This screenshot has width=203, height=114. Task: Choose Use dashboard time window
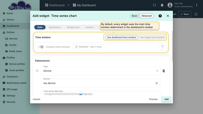122,37
